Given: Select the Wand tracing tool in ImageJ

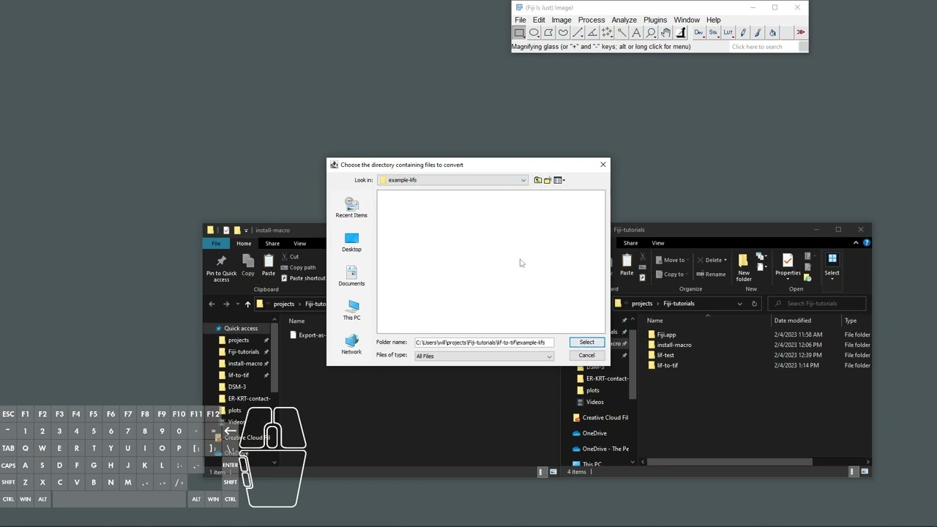Looking at the screenshot, I should [x=621, y=32].
